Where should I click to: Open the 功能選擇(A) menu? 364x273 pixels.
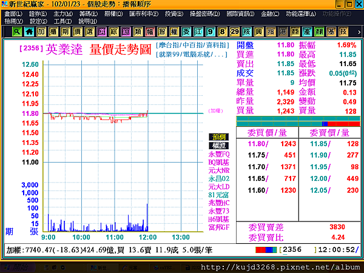[301, 14]
